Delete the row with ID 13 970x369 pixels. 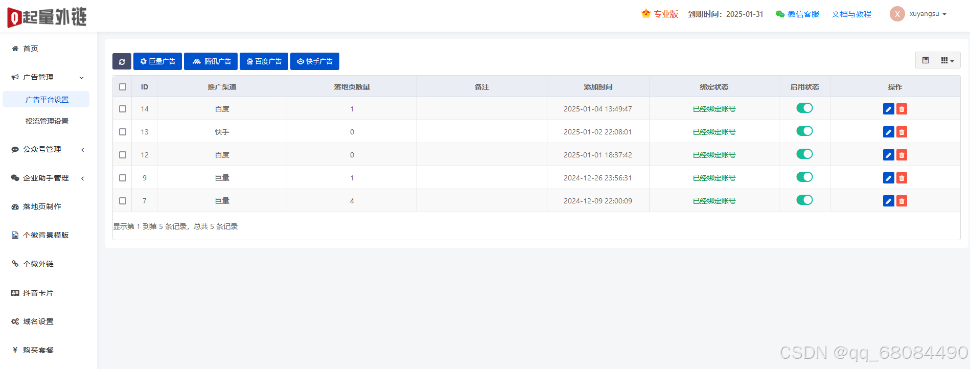pos(902,132)
